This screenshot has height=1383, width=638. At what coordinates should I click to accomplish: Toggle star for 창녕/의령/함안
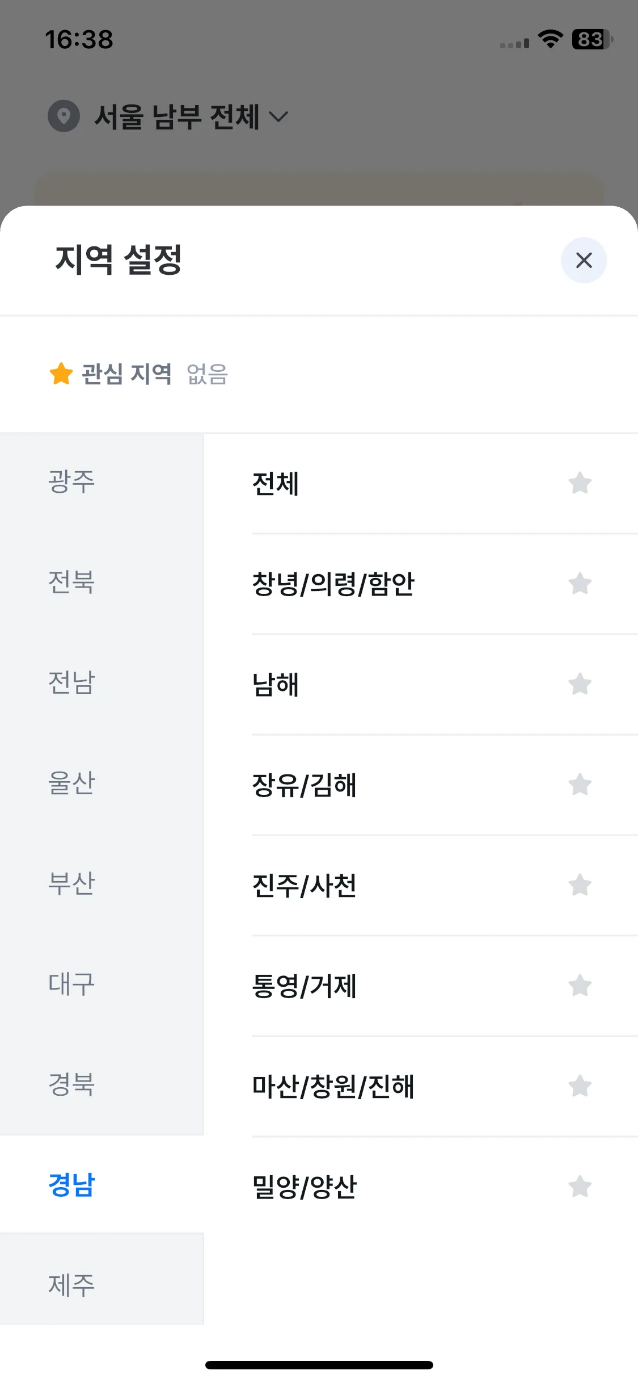pos(580,584)
